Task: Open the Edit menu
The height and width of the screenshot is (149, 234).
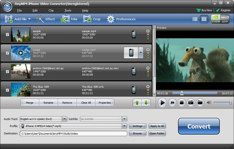Action: click(35, 10)
